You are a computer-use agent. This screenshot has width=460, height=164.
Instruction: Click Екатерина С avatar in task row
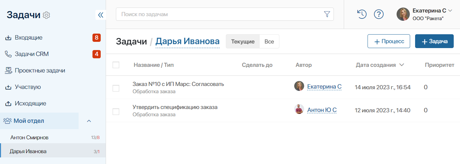pyautogui.click(x=299, y=86)
